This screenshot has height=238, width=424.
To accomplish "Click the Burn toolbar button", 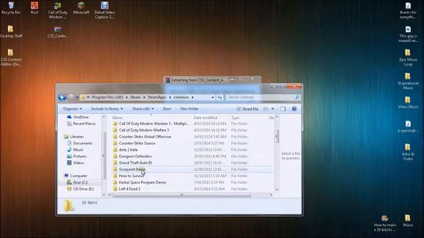I will tap(167, 108).
